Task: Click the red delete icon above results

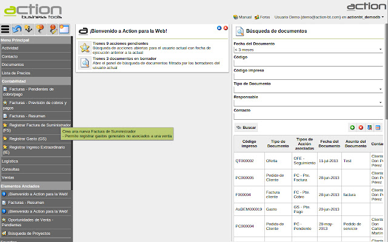Action: [x=361, y=128]
